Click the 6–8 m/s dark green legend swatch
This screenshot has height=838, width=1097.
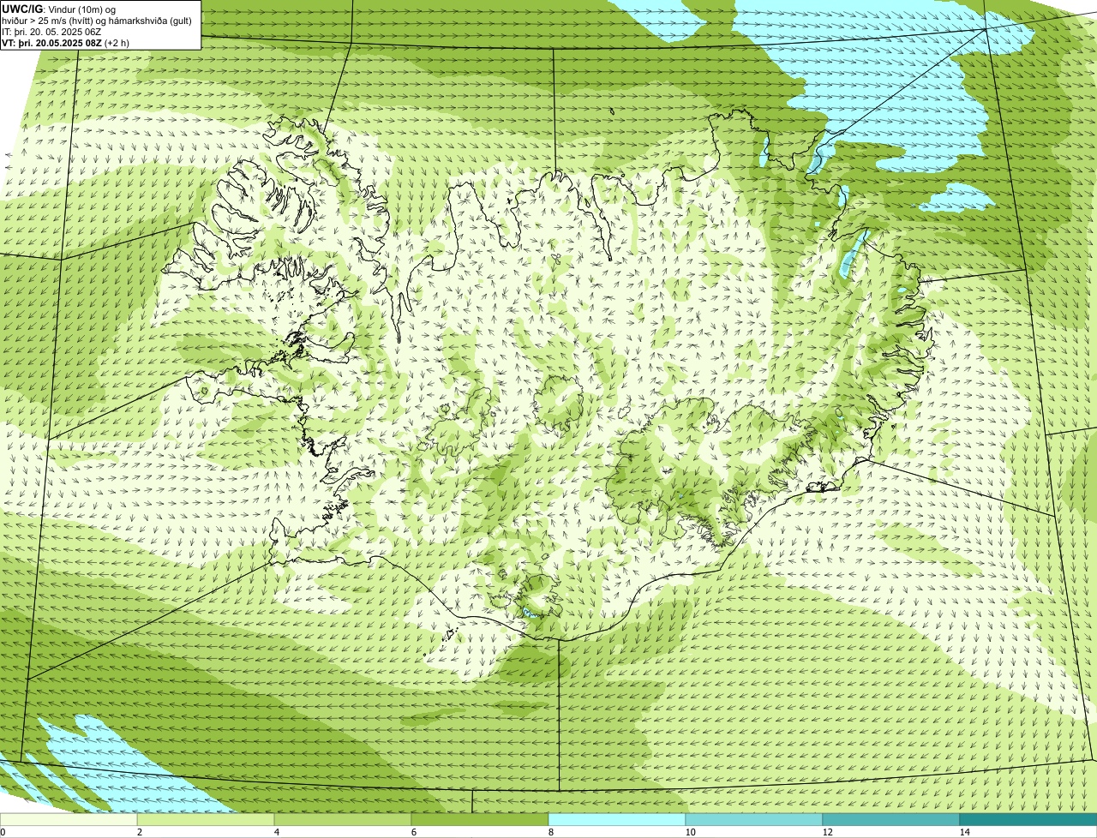click(x=480, y=819)
